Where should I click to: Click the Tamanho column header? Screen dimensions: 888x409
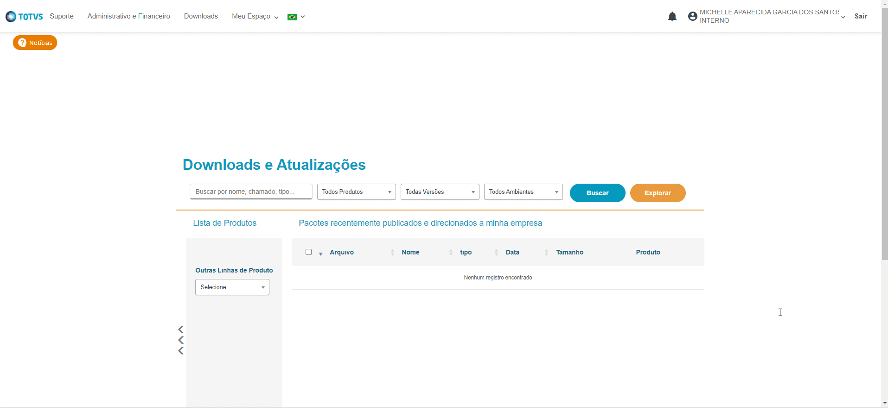[x=569, y=252]
